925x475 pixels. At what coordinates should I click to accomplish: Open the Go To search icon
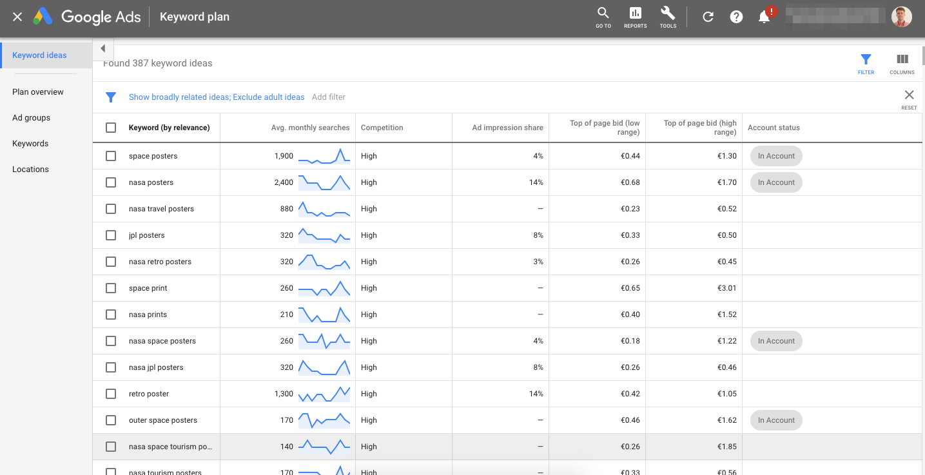[603, 17]
